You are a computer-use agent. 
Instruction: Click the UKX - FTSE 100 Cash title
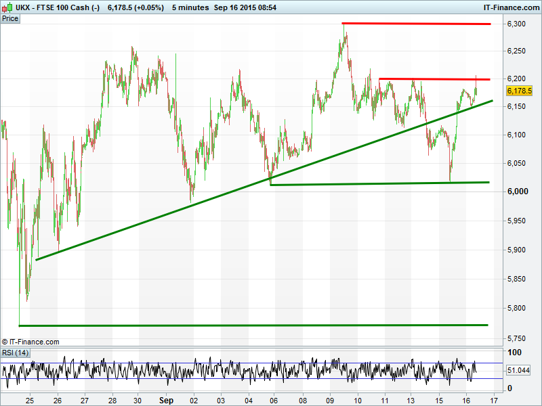click(58, 7)
